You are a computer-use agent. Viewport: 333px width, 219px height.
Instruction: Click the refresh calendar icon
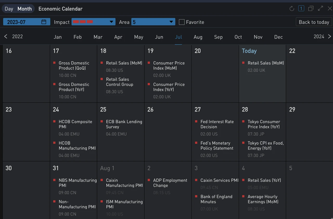[292, 9]
